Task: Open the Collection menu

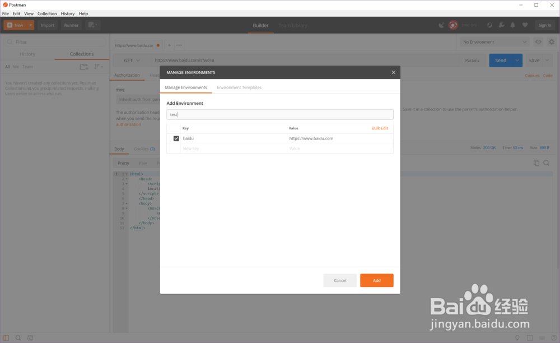Action: point(47,13)
